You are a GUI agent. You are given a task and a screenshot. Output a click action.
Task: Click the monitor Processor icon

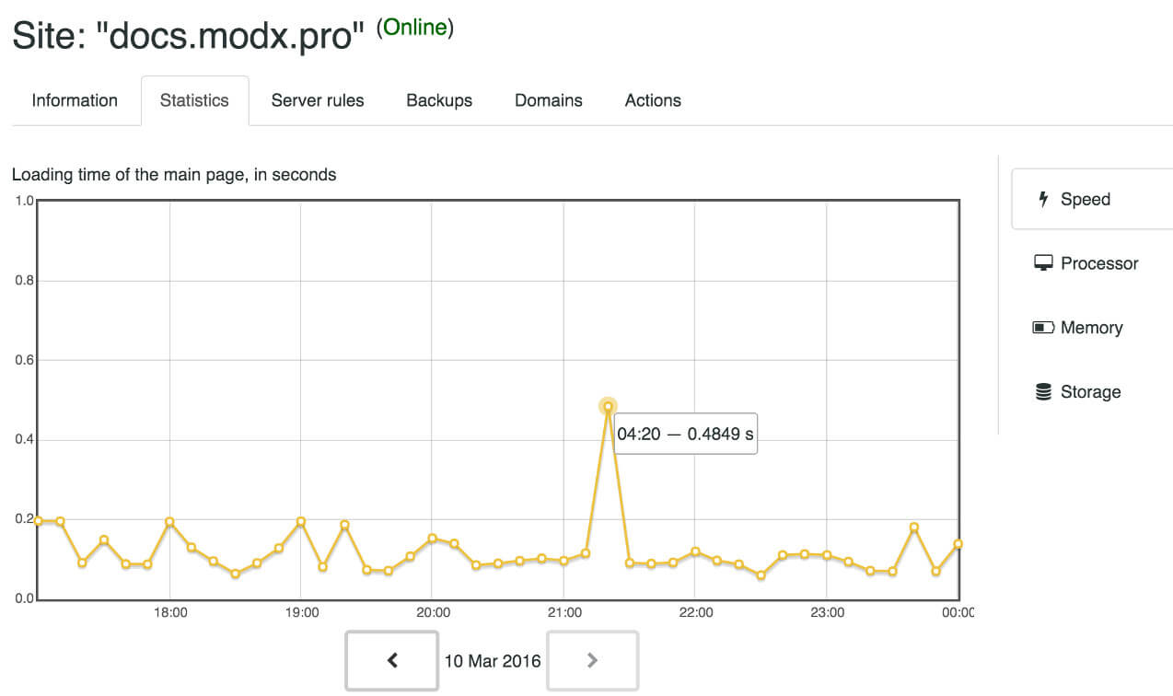(1043, 263)
